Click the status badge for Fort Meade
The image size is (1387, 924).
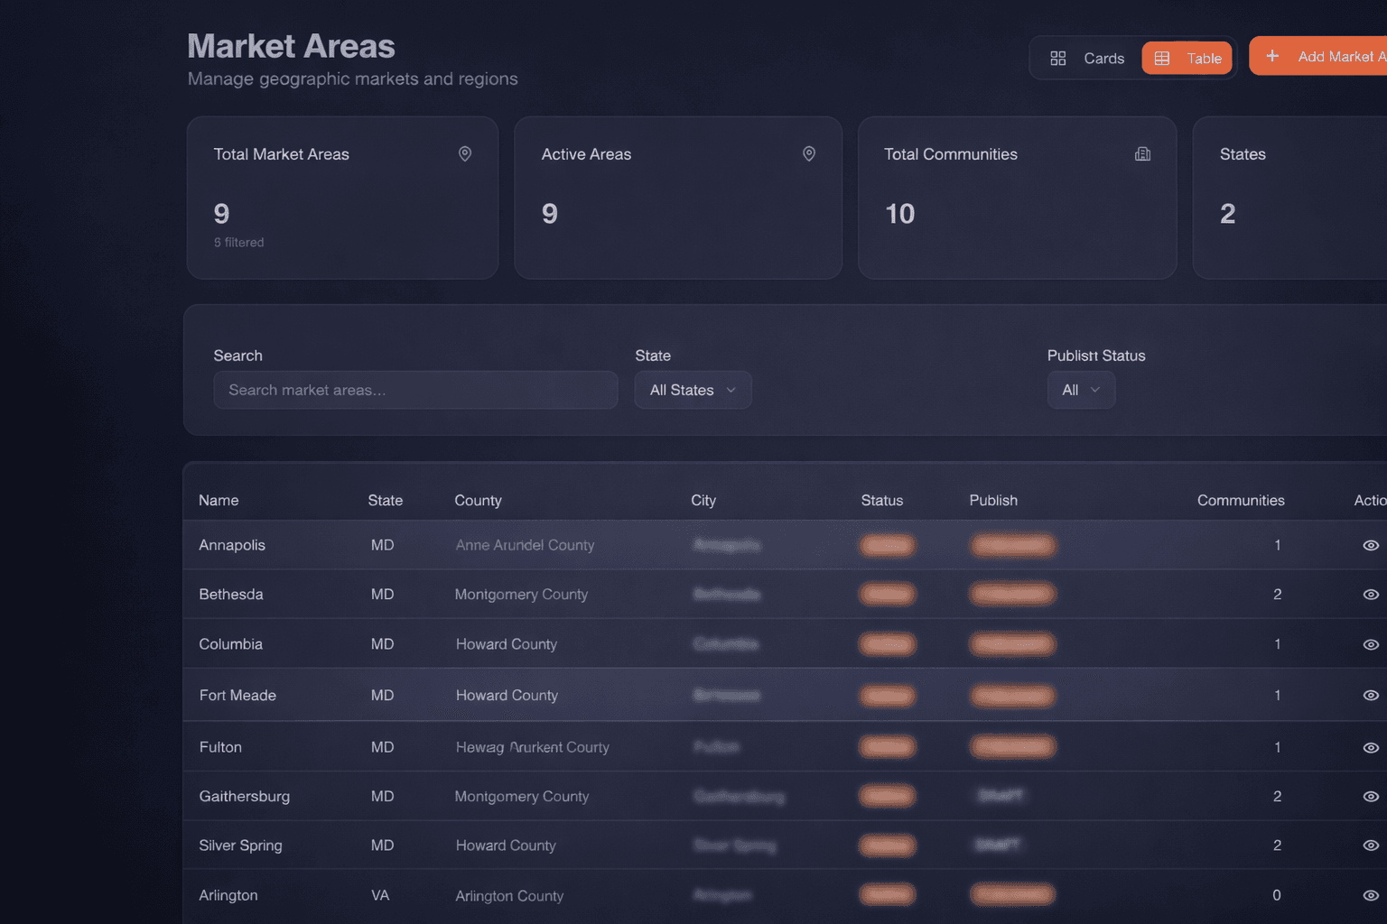coord(887,696)
